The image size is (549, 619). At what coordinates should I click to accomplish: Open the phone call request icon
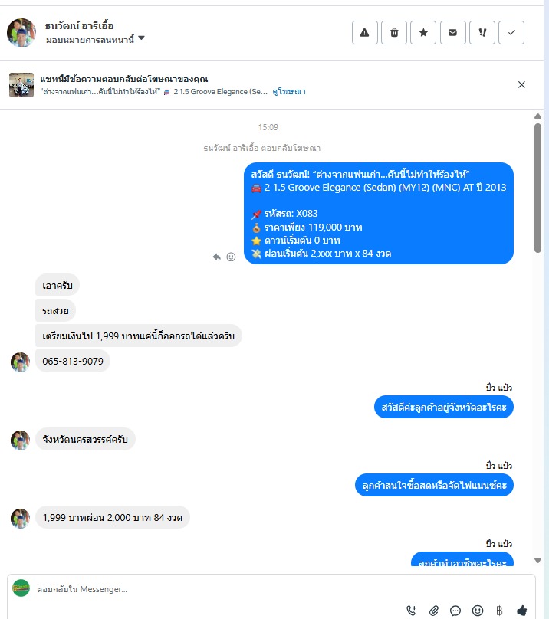(x=412, y=611)
